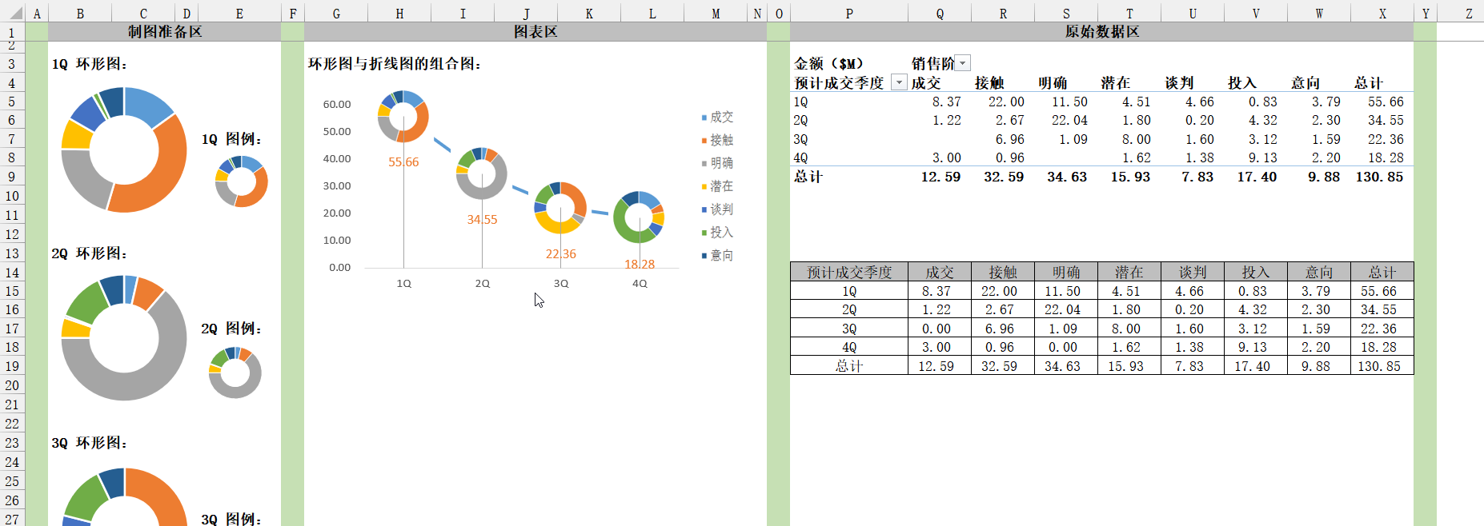Screen dimensions: 1484x526
Task: Select the 制图准备区 header cell
Action: [x=165, y=32]
